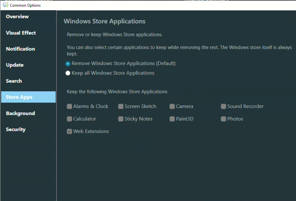Open the Update tab
Image resolution: width=296 pixels, height=201 pixels.
pos(15,65)
